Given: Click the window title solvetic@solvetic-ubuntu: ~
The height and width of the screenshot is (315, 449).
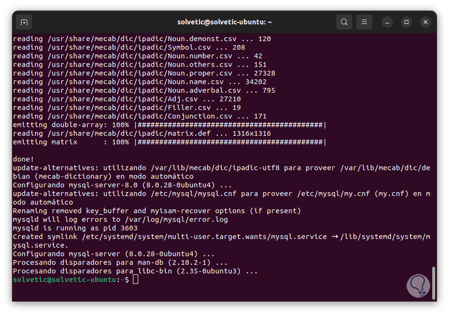Looking at the screenshot, I should click(224, 22).
